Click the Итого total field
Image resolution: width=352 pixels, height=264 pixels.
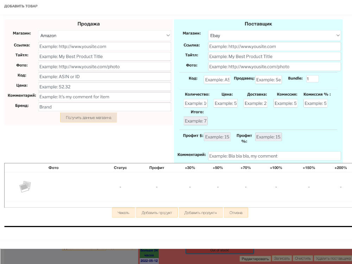pyautogui.click(x=195, y=121)
